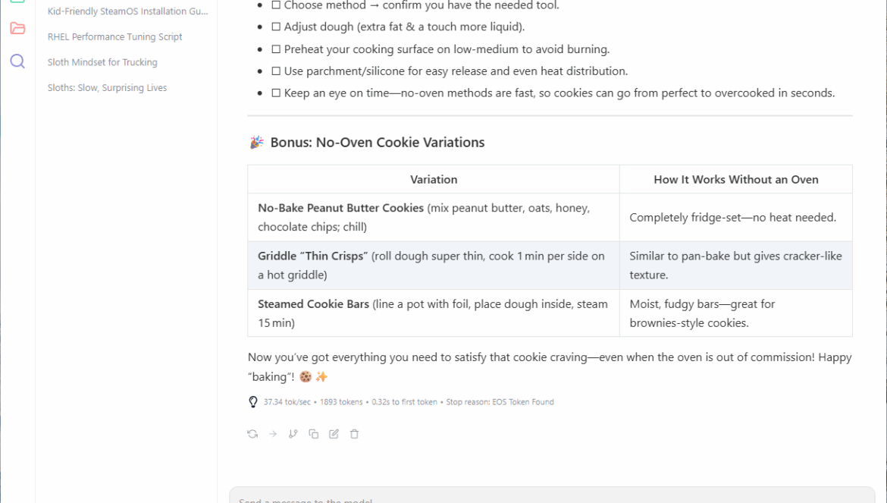
Task: Open My Models red folder icon
Action: point(17,29)
